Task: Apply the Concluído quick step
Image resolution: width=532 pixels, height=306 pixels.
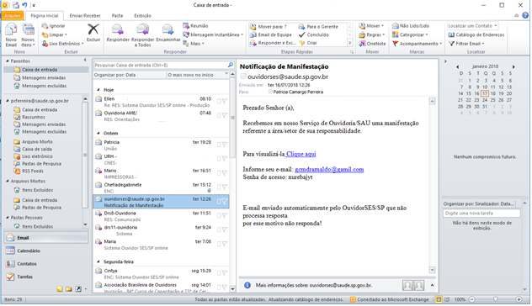Action: point(314,34)
